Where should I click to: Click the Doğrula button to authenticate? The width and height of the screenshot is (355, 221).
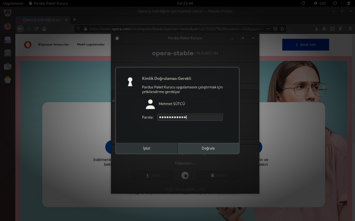point(208,148)
